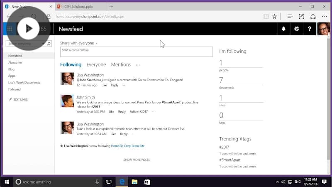Open Task View on taskbar
The width and height of the screenshot is (332, 187).
click(x=109, y=182)
